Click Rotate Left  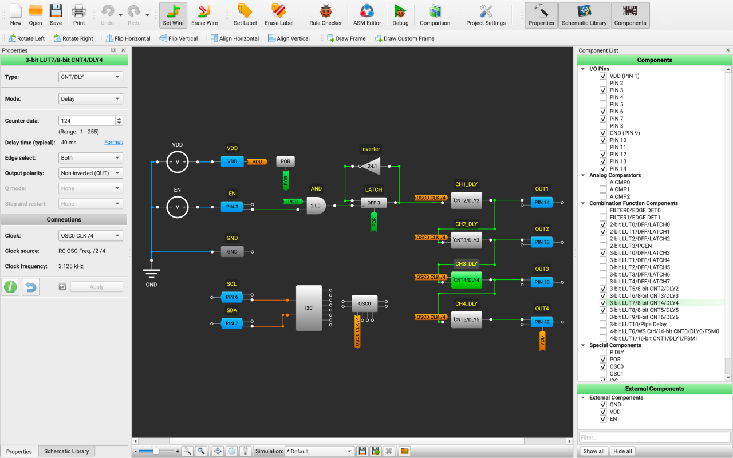[x=26, y=38]
